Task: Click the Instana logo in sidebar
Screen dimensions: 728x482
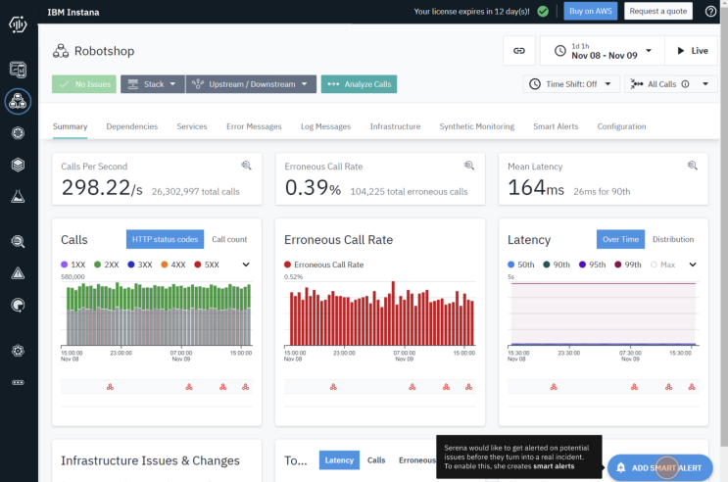Action: 18,24
